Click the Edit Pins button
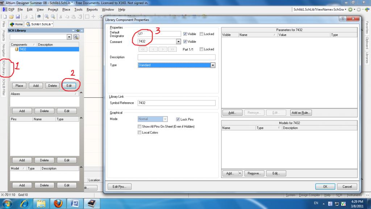The image size is (371, 209). coord(120,187)
